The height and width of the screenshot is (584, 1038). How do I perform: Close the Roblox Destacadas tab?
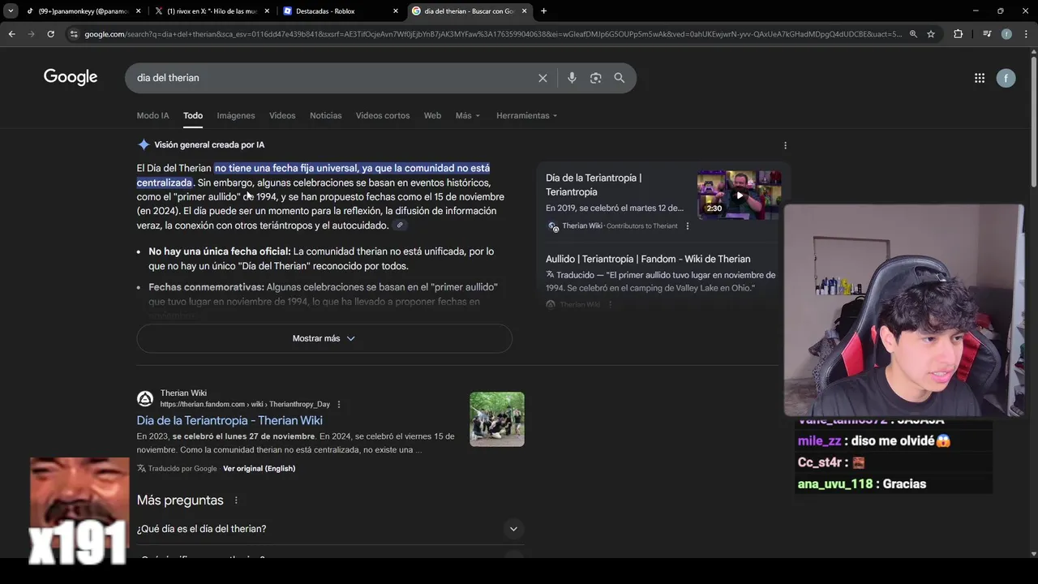click(x=396, y=11)
